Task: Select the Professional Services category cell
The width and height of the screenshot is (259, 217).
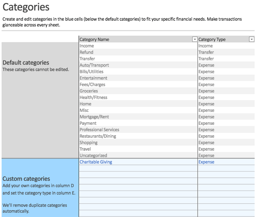Action: 99,130
